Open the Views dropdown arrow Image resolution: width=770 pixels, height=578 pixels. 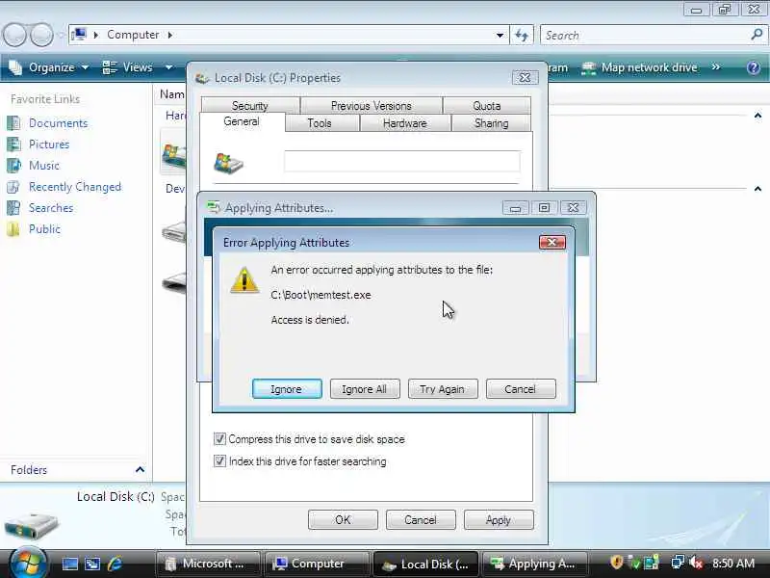pos(168,67)
